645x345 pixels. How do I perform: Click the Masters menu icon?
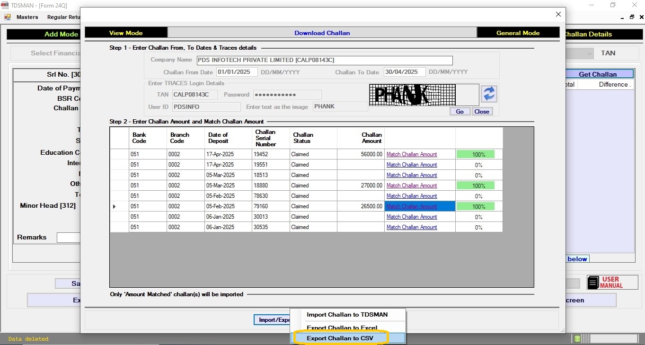pyautogui.click(x=8, y=17)
